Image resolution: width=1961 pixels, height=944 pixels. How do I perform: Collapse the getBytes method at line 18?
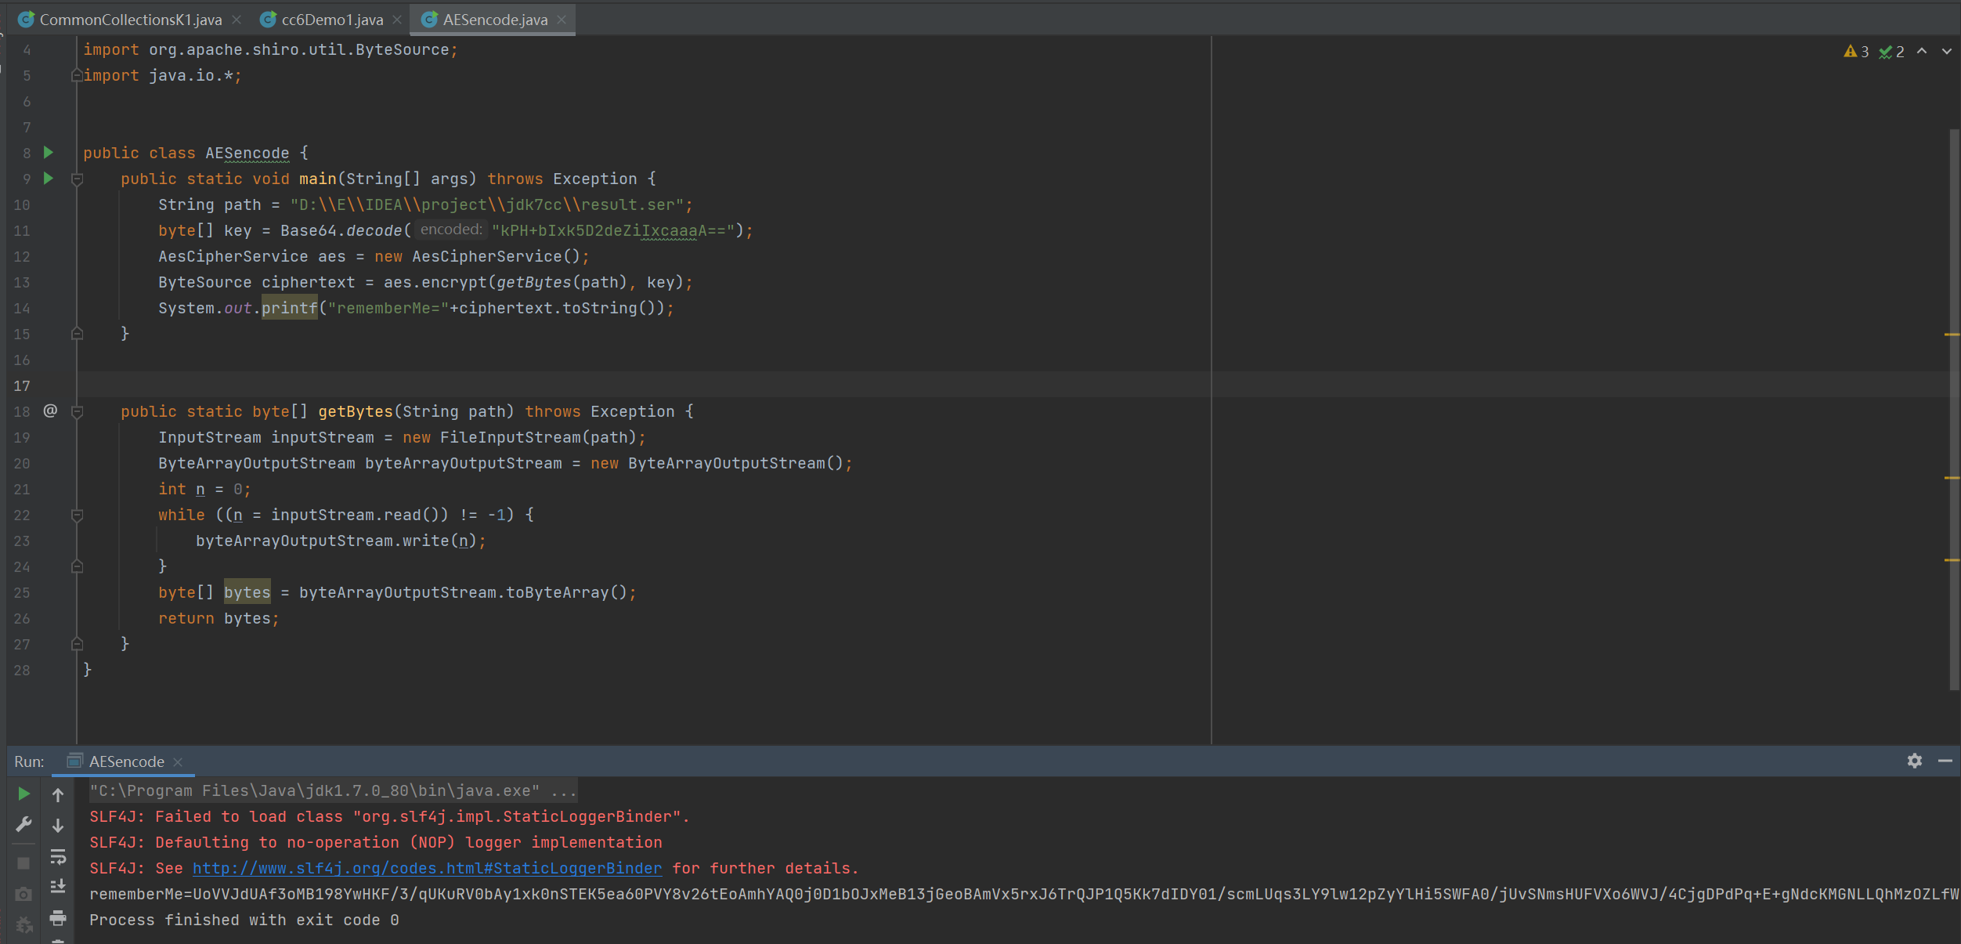(77, 412)
